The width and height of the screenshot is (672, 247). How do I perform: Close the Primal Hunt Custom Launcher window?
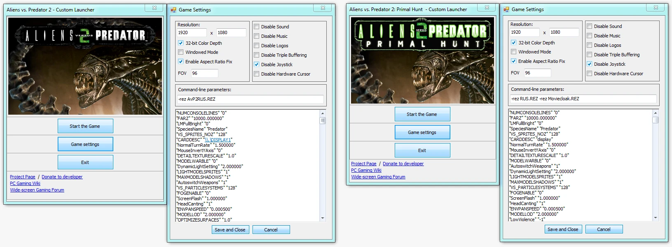click(487, 7)
